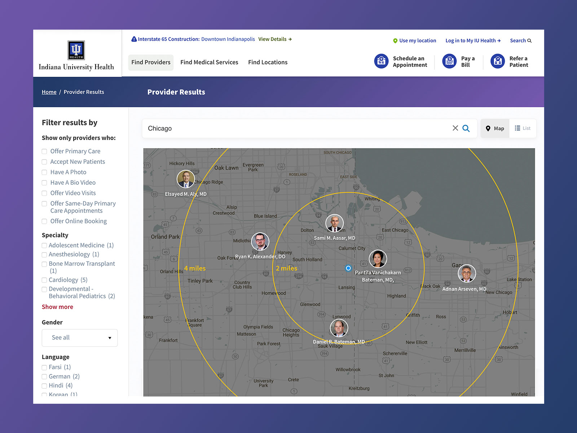Click View Details link
This screenshot has height=433, width=577.
[275, 39]
